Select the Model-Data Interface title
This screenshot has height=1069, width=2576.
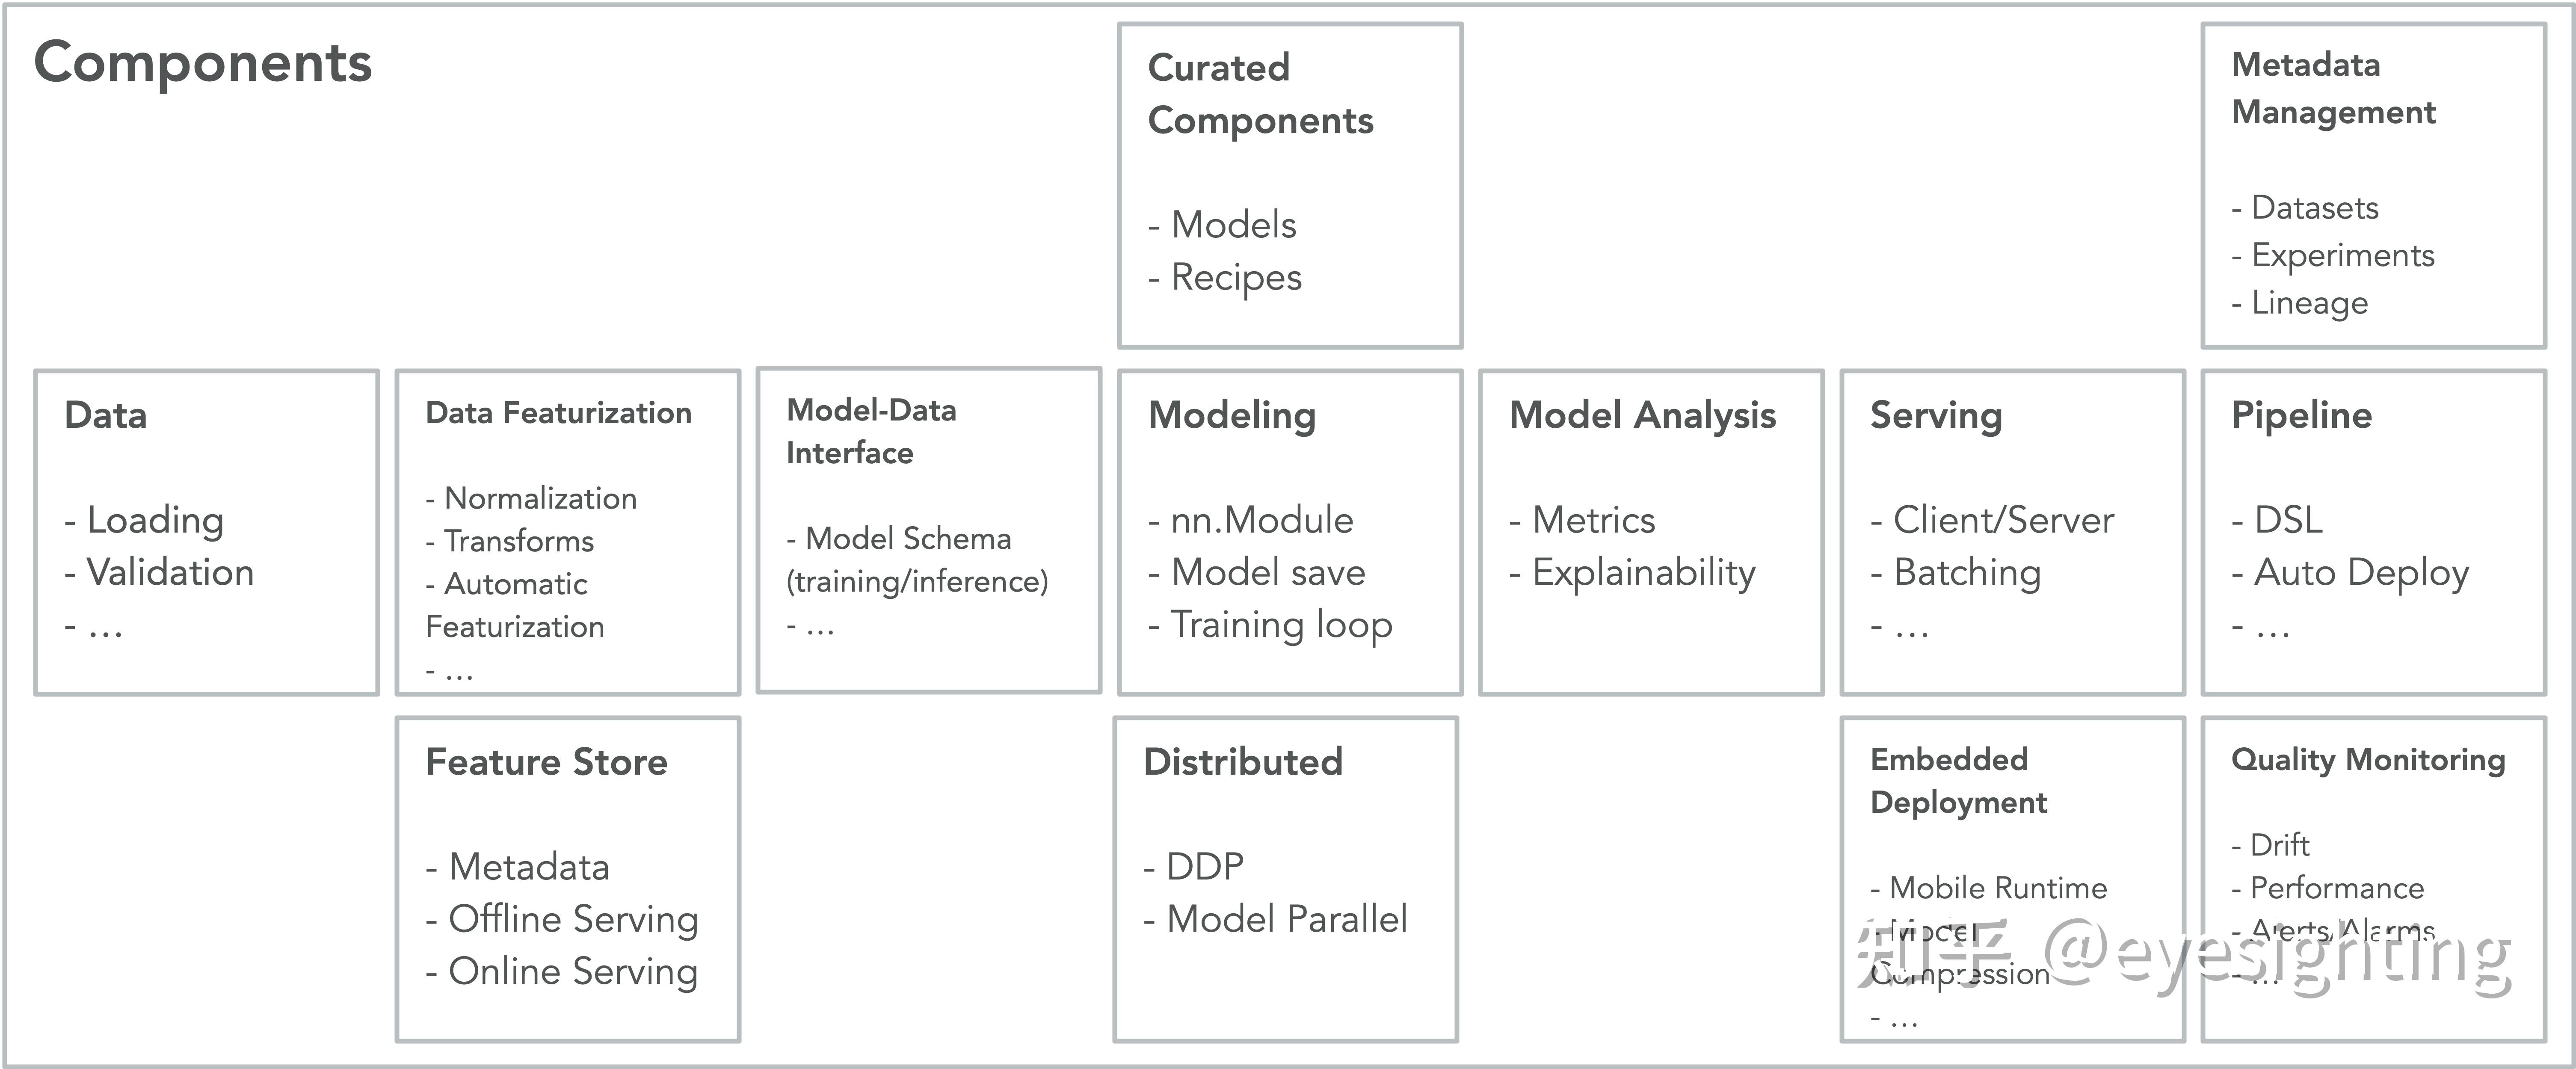pos(870,431)
